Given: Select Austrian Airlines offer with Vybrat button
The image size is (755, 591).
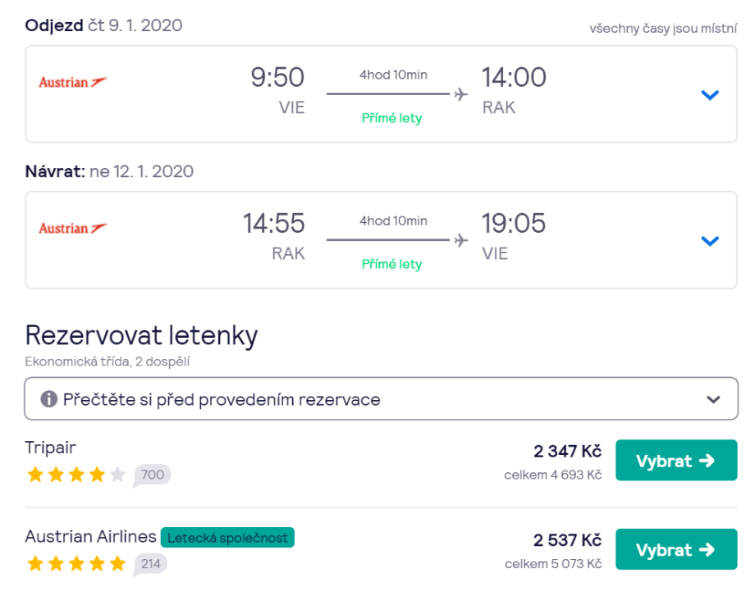Looking at the screenshot, I should pos(675,549).
